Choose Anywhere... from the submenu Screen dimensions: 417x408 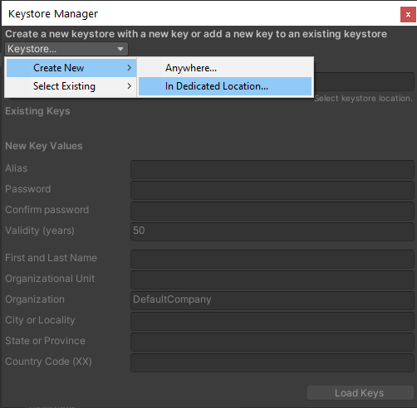click(225, 68)
